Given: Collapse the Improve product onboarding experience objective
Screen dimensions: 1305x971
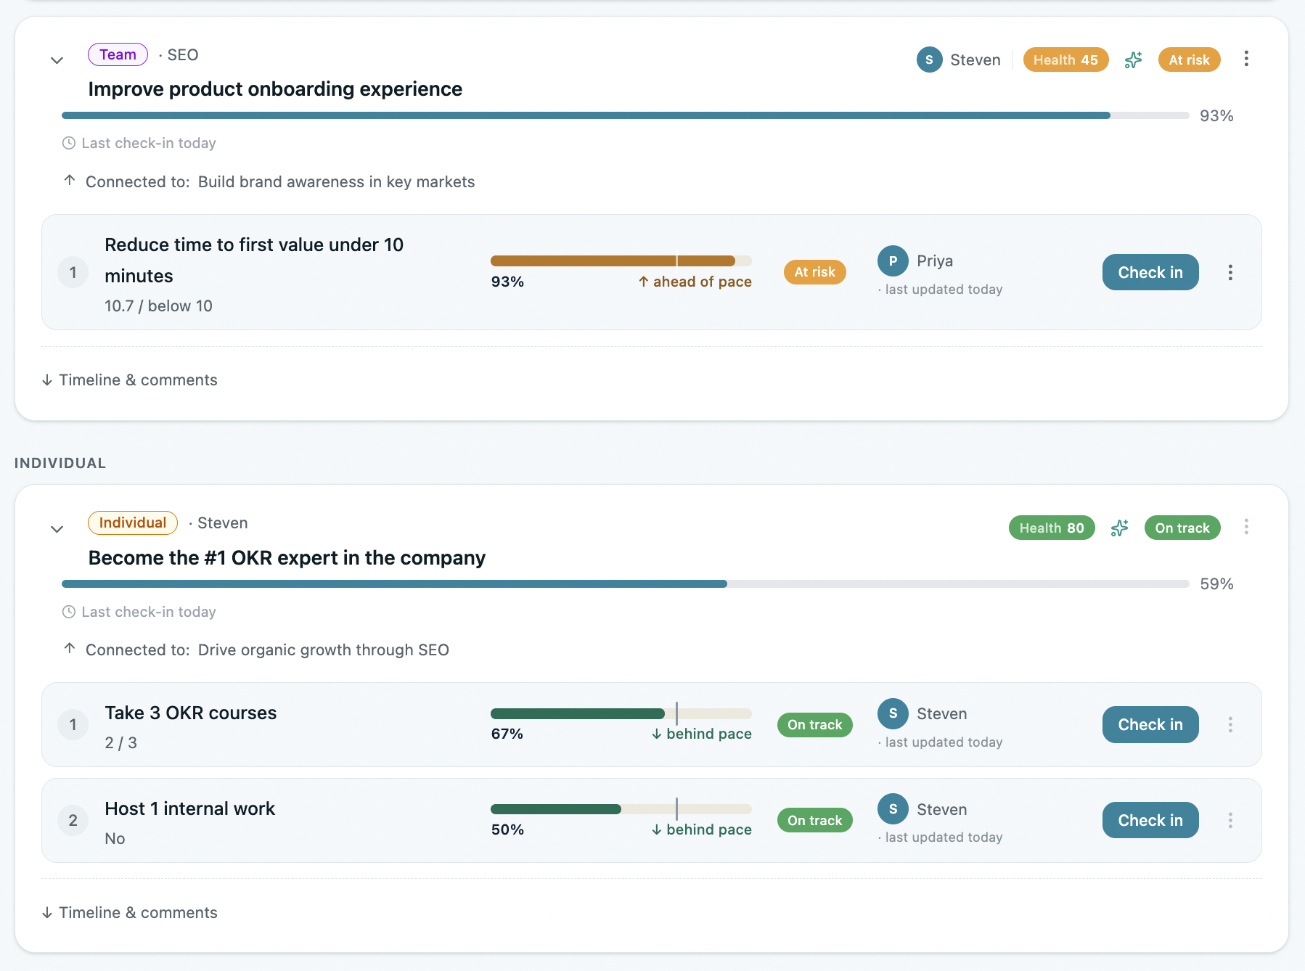Looking at the screenshot, I should [57, 60].
